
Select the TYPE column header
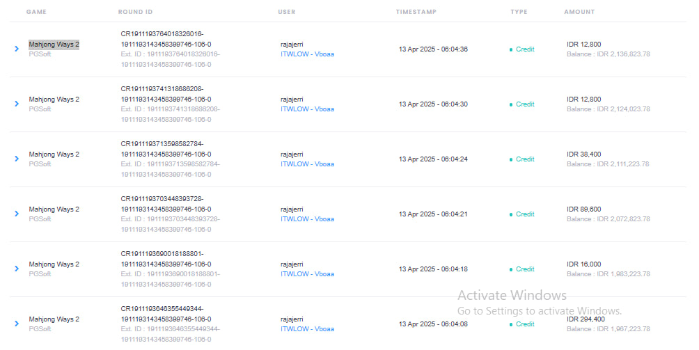tap(519, 12)
